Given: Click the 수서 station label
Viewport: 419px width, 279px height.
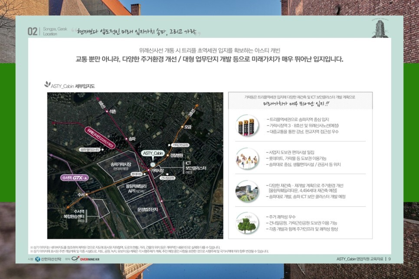Looking at the screenshot, I should [x=81, y=195].
